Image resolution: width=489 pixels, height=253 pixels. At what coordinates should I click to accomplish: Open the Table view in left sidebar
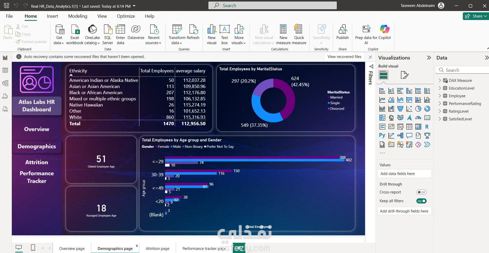tap(5, 70)
